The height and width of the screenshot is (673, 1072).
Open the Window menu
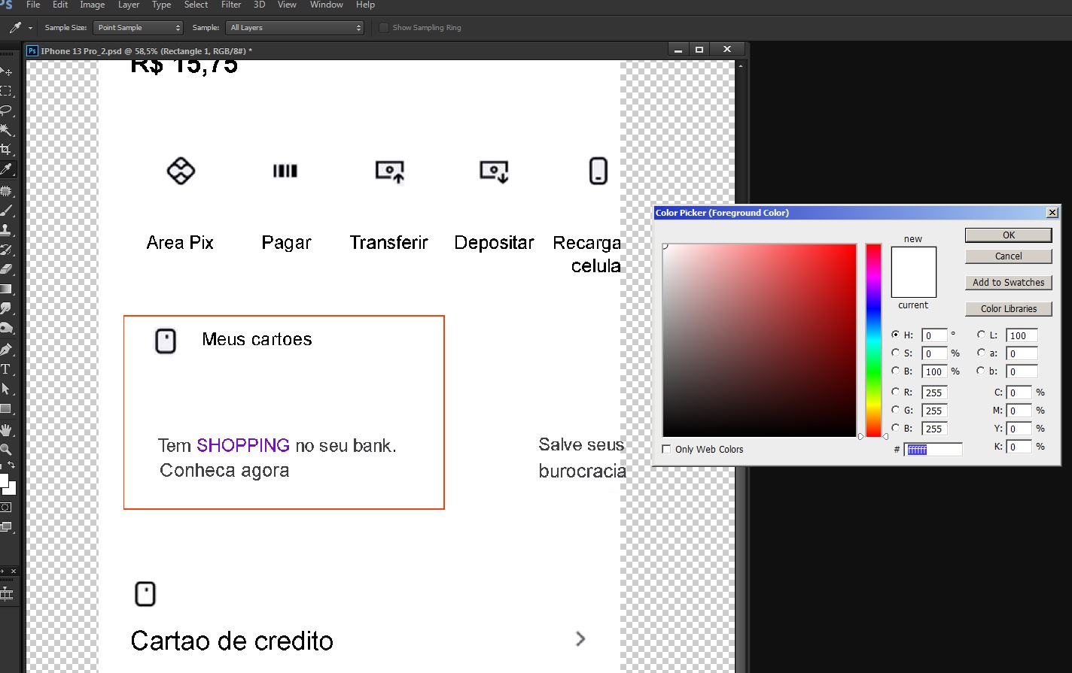click(x=327, y=5)
